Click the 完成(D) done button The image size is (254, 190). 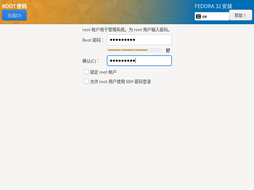(x=14, y=16)
